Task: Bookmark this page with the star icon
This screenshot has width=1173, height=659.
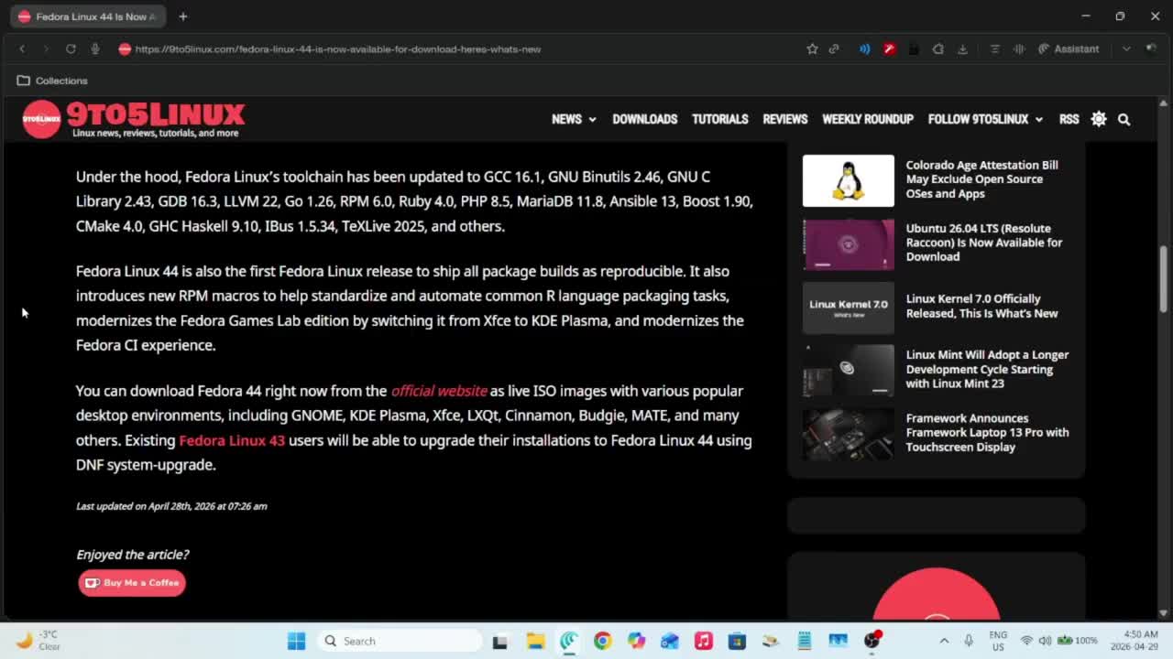Action: 812,49
